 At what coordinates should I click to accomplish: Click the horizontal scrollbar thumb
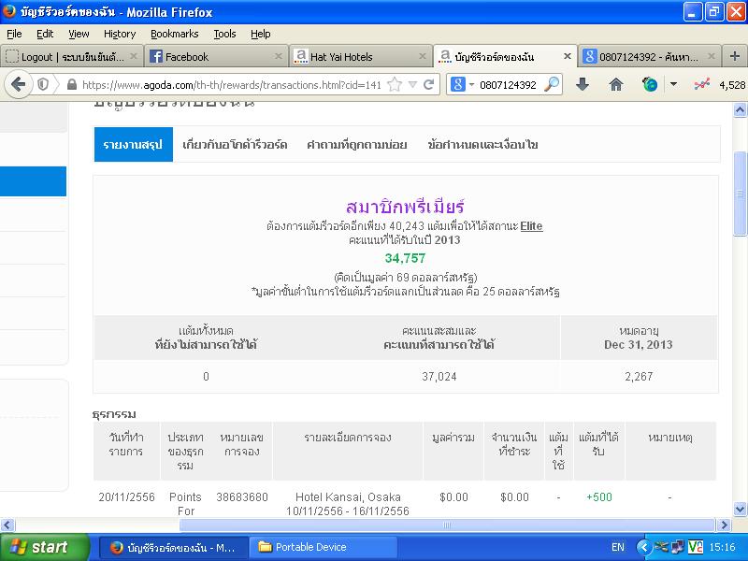(x=447, y=525)
